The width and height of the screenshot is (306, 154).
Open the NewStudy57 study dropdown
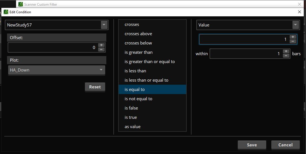(104, 25)
